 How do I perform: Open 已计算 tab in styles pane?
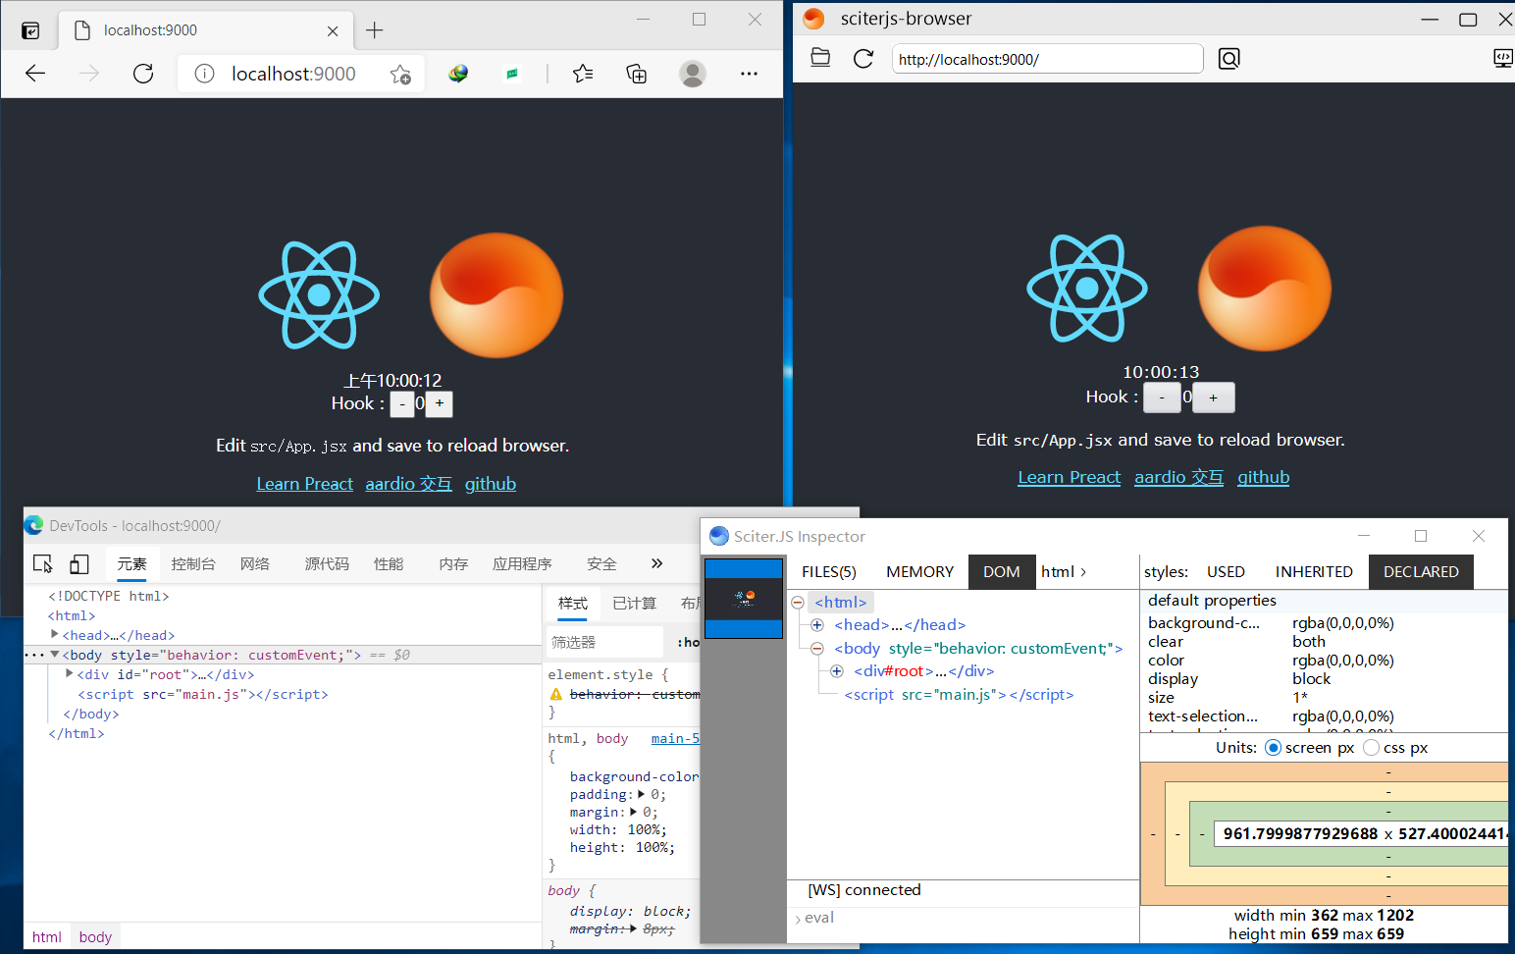634,603
